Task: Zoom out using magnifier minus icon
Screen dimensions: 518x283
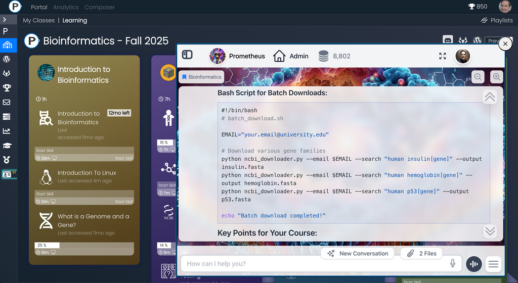Action: (478, 77)
